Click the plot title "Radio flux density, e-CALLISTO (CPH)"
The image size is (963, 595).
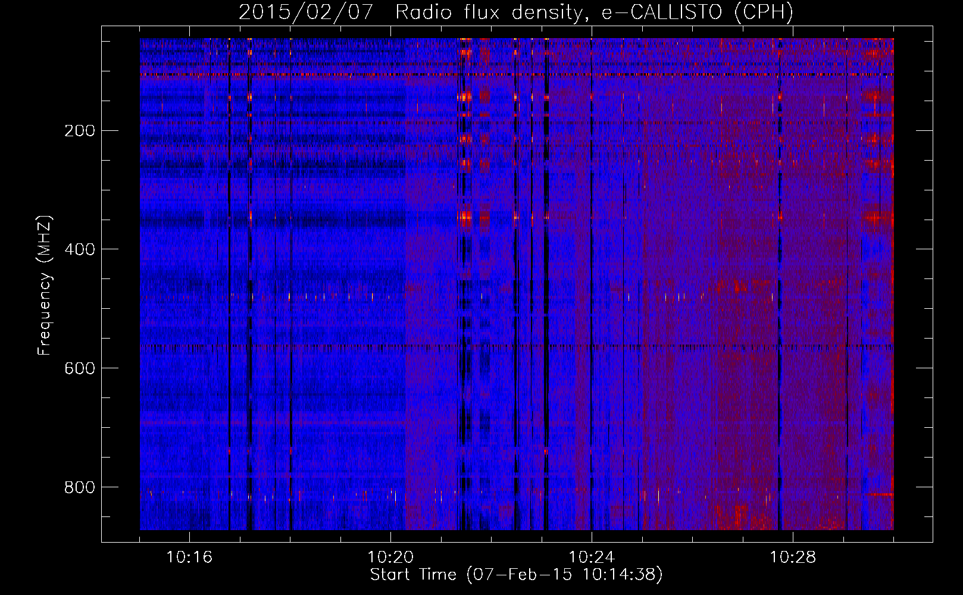click(594, 12)
